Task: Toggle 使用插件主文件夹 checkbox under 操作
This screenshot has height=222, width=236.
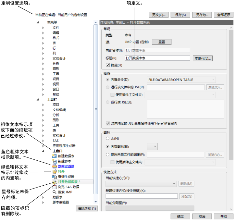Action: pos(112,95)
